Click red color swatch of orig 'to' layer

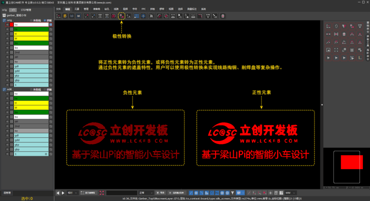[x=12, y=25]
